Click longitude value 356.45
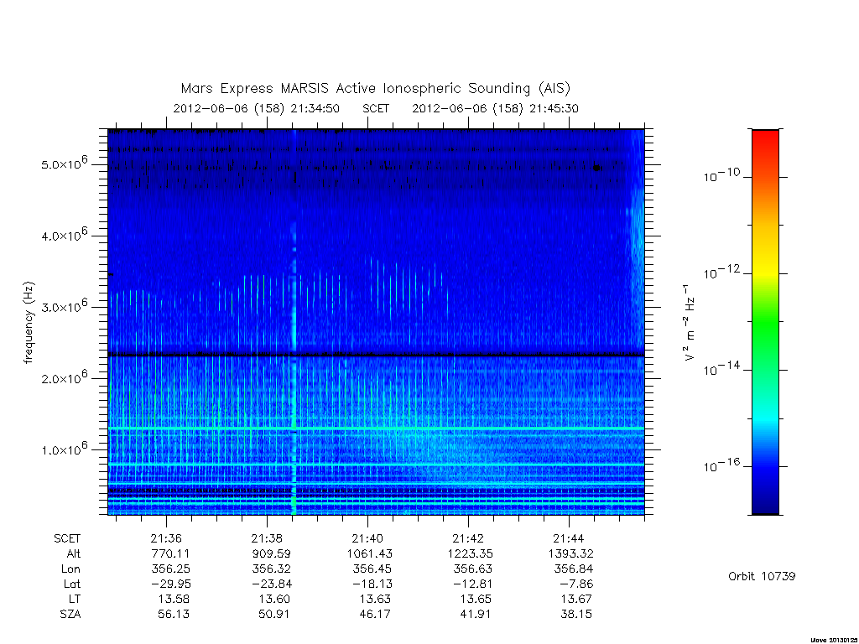 point(372,569)
